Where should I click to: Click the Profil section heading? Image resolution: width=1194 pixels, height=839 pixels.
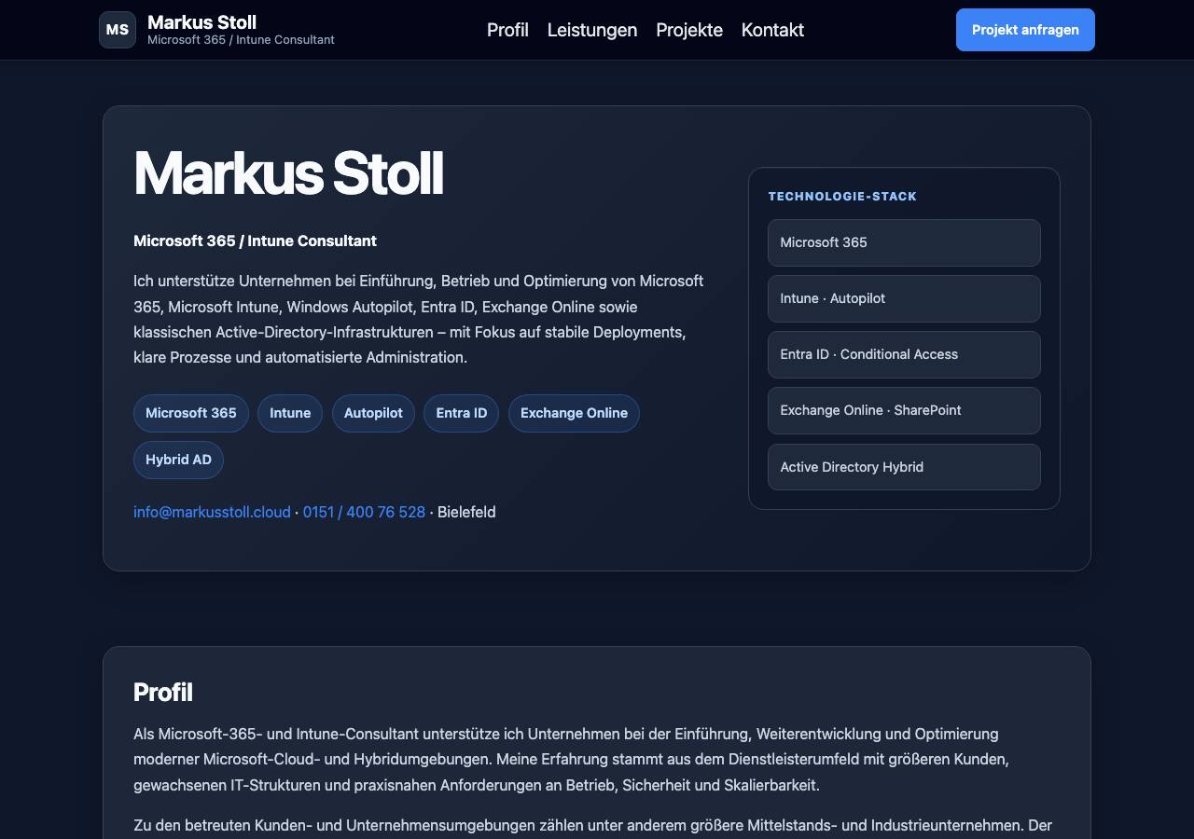pos(163,693)
